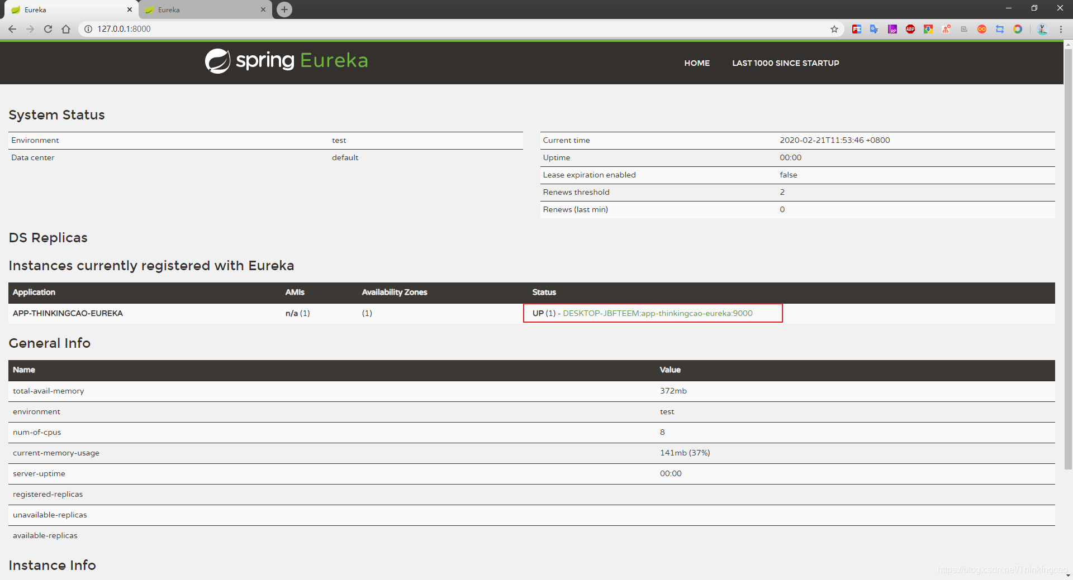Click the vertical page scrollbar
This screenshot has width=1073, height=580.
1068,260
